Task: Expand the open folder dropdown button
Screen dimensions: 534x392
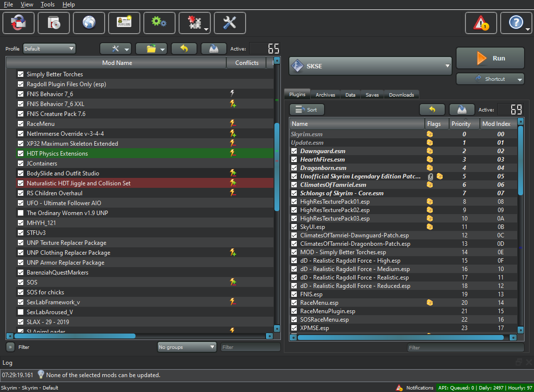Action: coord(151,49)
